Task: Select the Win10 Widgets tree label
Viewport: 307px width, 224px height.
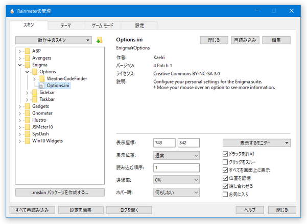Action: 48,141
